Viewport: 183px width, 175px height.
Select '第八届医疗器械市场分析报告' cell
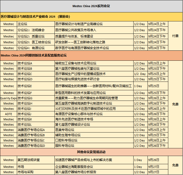94,172
